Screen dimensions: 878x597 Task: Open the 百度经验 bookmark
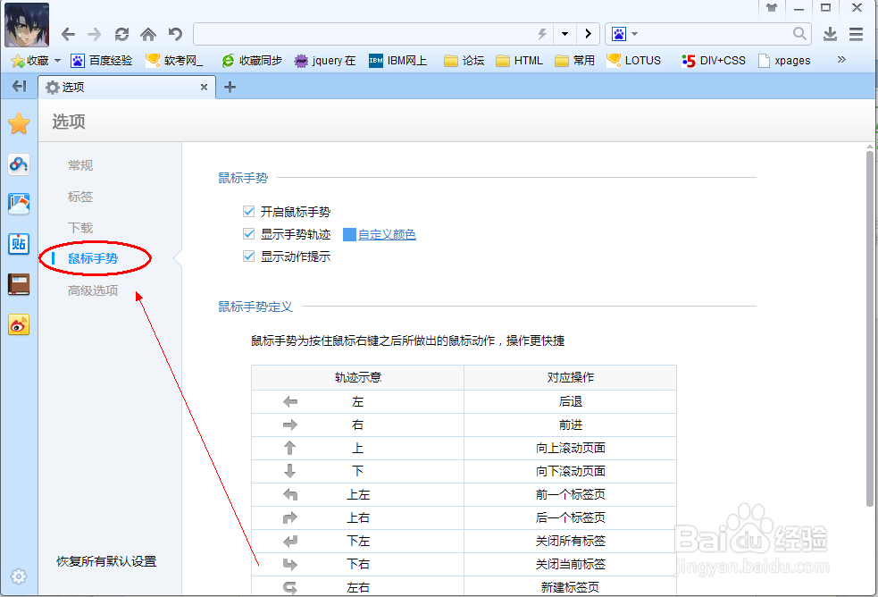102,61
